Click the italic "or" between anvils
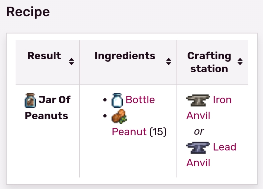The image size is (263, 189). click(x=199, y=131)
